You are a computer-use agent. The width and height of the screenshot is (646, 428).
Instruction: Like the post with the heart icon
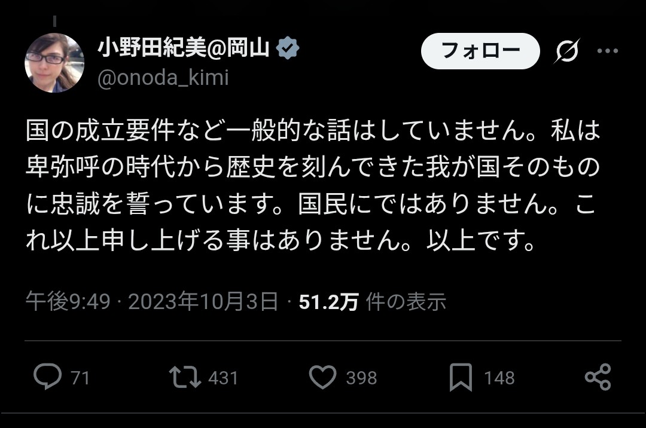tap(323, 377)
